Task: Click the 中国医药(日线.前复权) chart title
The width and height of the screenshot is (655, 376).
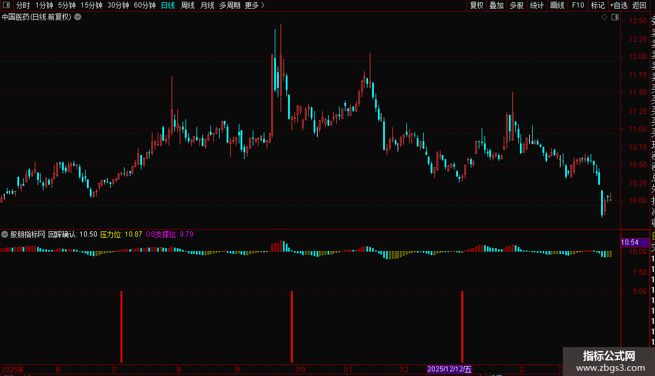Action: click(37, 17)
